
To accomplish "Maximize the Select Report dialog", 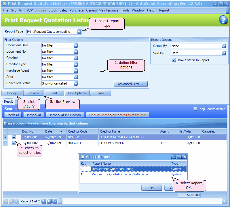I will tap(179, 157).
